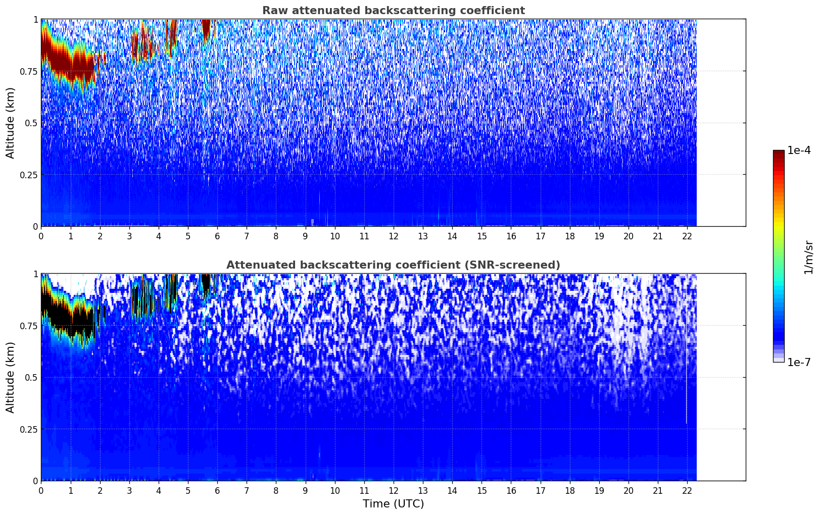
Task: Click the '0.75' altitude tick on top plot
Action: 28,71
